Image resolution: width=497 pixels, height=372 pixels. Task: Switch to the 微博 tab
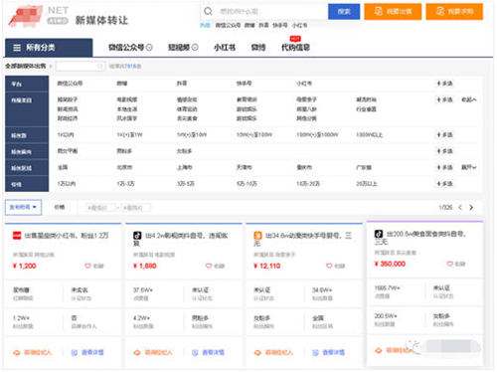pyautogui.click(x=258, y=48)
